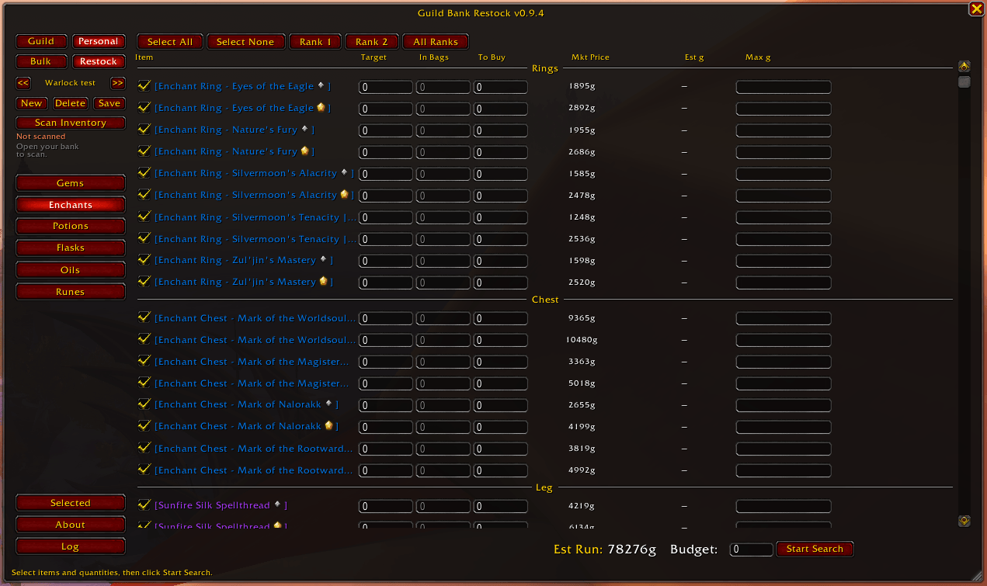Viewport: 987px width, 586px height.
Task: Show All Ranks
Action: 436,42
